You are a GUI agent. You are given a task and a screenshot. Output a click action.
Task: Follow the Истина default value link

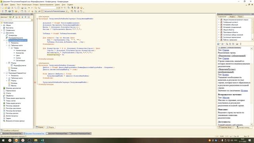coord(244,91)
